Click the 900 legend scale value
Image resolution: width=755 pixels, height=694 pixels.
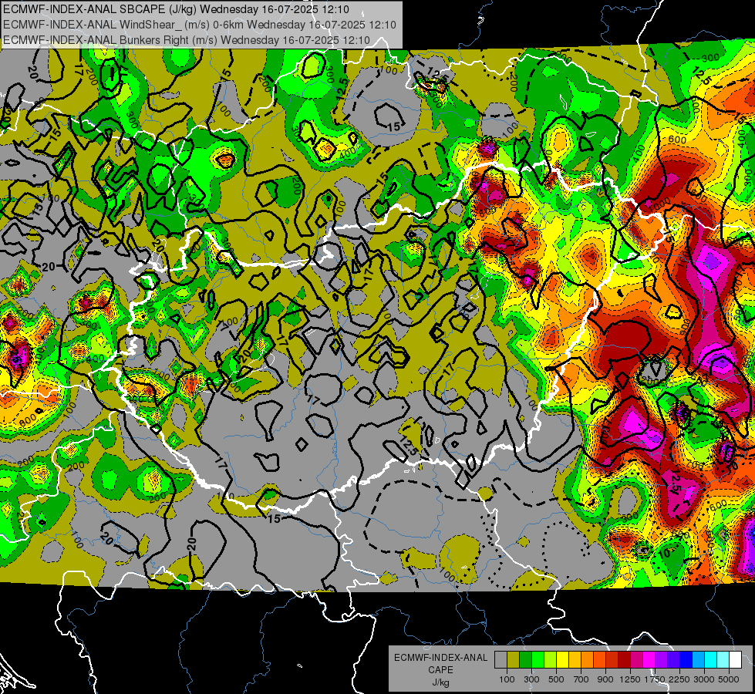point(605,679)
